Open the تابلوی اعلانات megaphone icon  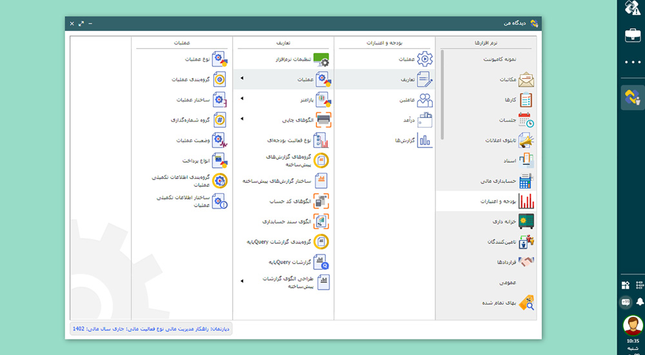coord(526,141)
